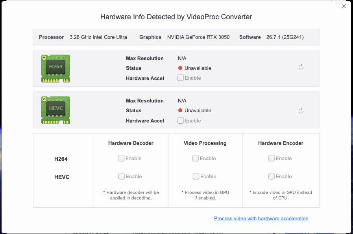Click the HEVC card's 'N/A' max resolution value
This screenshot has height=234, width=353.
(x=182, y=101)
